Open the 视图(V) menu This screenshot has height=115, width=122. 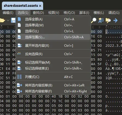coord(54,13)
